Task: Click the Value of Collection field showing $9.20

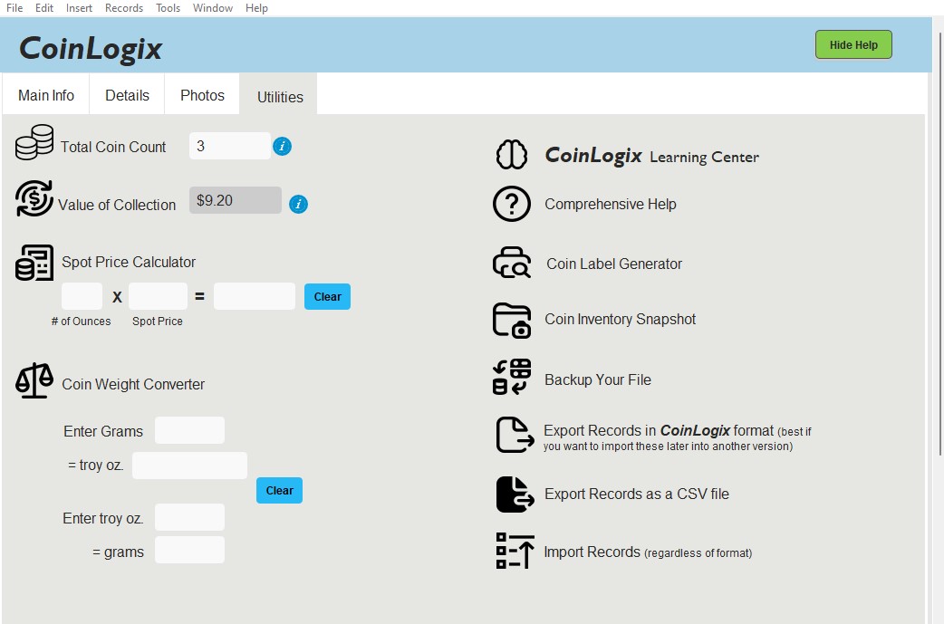Action: point(236,200)
